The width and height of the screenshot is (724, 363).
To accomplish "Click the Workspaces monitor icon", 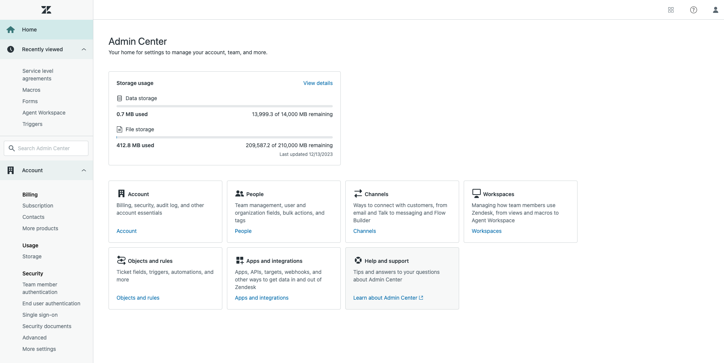I will tap(476, 193).
